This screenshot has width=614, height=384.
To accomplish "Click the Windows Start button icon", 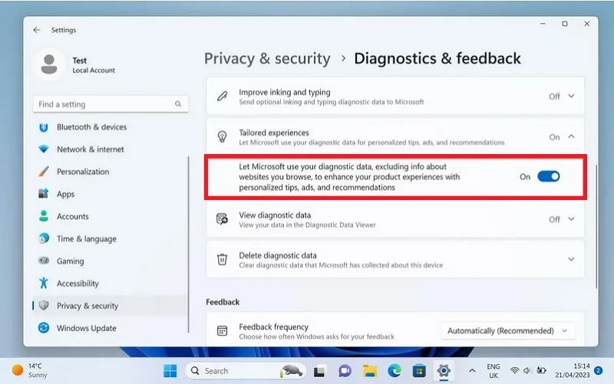I will click(x=170, y=371).
